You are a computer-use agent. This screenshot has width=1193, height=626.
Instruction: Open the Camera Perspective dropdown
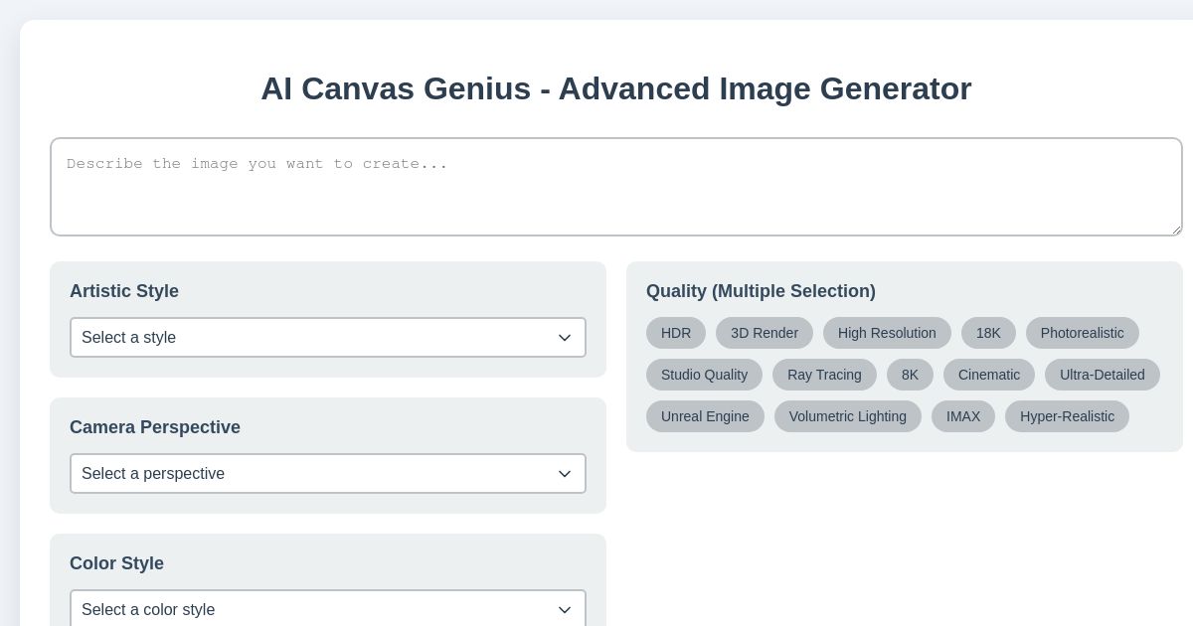(328, 474)
